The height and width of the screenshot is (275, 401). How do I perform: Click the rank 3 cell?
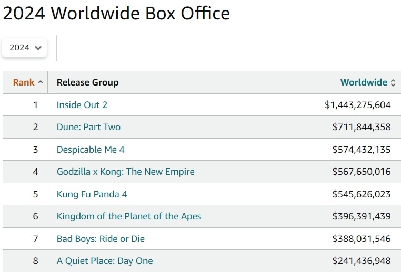point(36,150)
